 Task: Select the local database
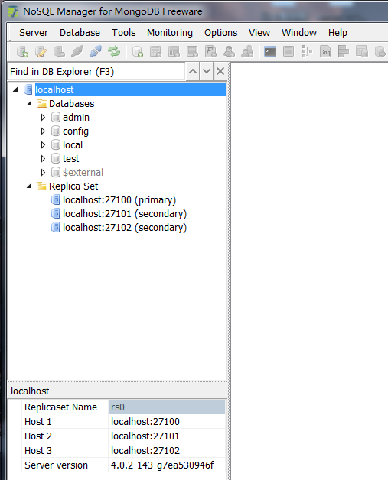pos(73,144)
